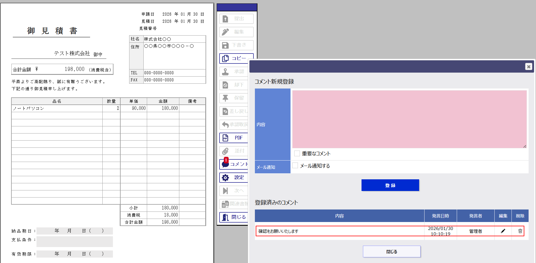Click the 支払条件 input field
The image size is (536, 263).
pos(75,242)
